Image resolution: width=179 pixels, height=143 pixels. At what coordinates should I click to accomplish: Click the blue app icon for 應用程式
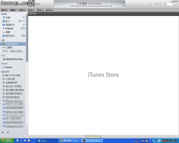[x=4, y=36]
